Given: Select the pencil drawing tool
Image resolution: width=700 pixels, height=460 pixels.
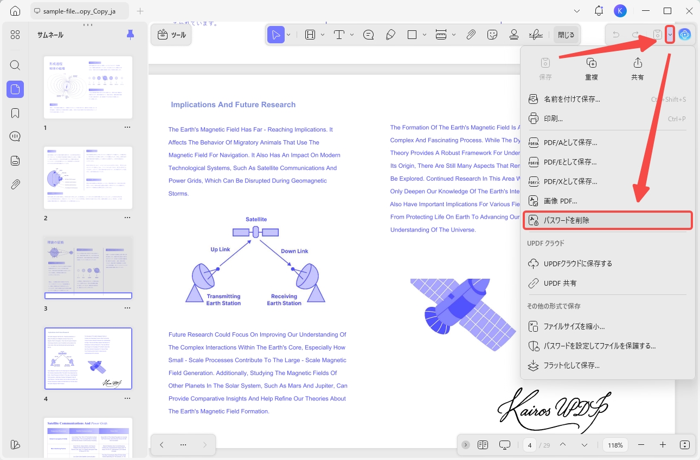Looking at the screenshot, I should coord(390,35).
